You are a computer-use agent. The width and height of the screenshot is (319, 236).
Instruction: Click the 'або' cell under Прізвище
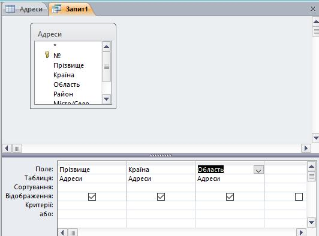pos(92,214)
